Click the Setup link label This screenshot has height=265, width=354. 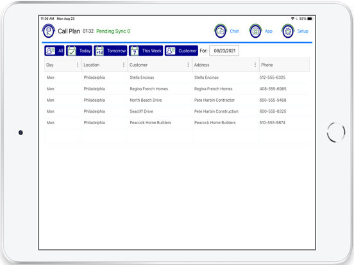(x=303, y=31)
